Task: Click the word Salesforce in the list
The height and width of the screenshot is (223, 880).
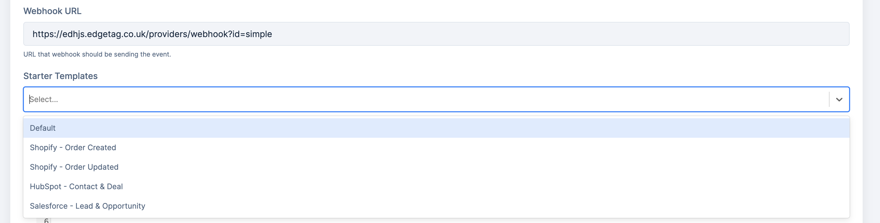Action: tap(49, 206)
